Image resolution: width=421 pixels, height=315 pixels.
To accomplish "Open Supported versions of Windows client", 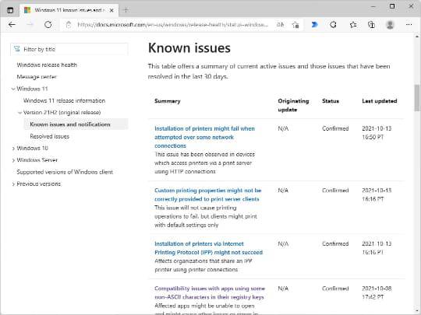I will pos(65,172).
